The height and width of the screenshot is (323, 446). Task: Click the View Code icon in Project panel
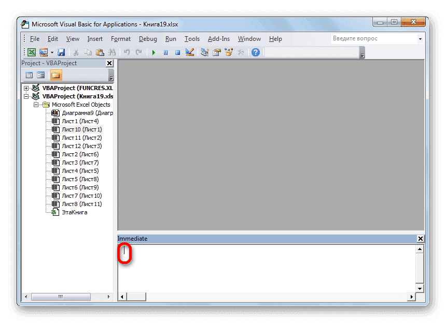(30, 75)
